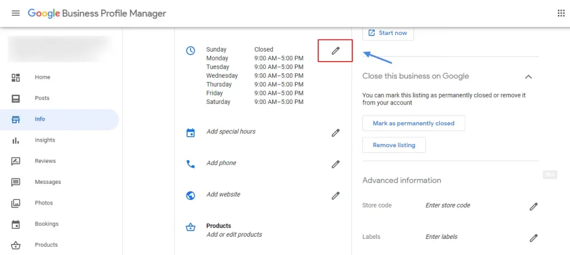Click the Remove listing button
Screen dimensions: 570x255
coord(394,145)
